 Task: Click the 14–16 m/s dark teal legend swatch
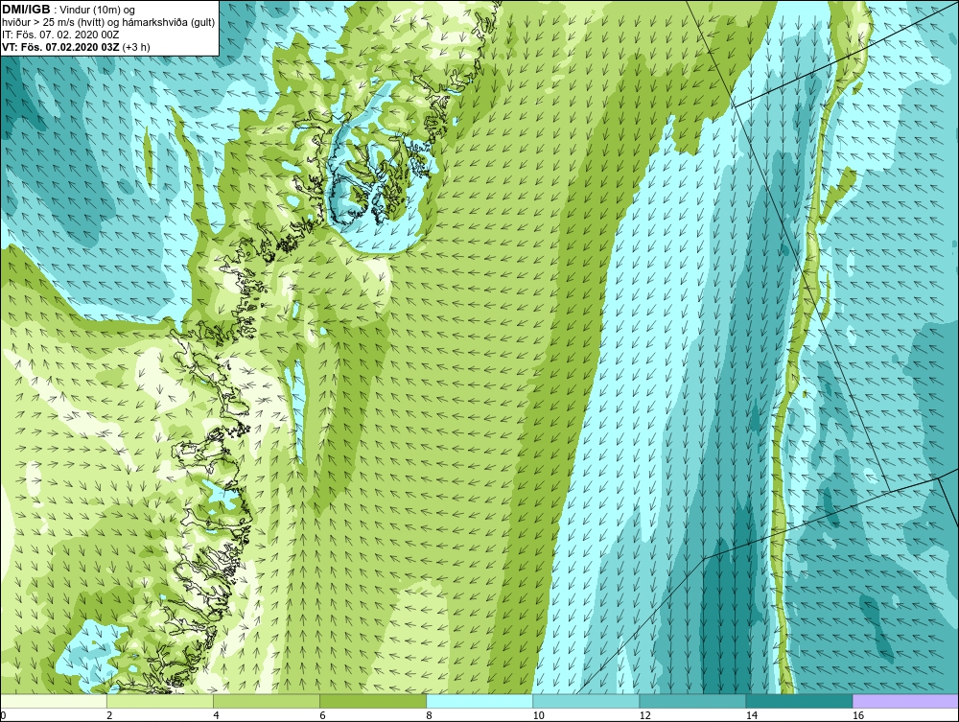799,701
